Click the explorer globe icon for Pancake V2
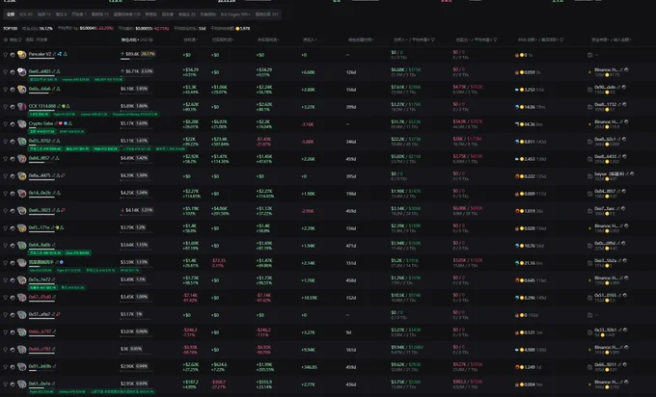656x397 pixels. (13, 55)
